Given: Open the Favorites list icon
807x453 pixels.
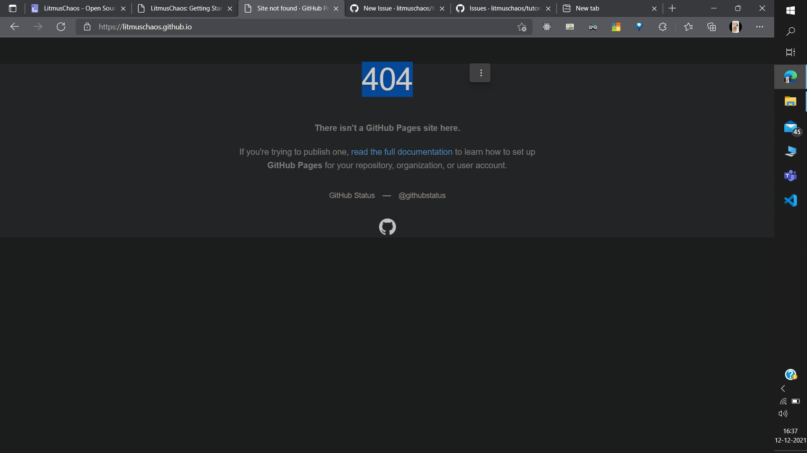Looking at the screenshot, I should coord(688,27).
